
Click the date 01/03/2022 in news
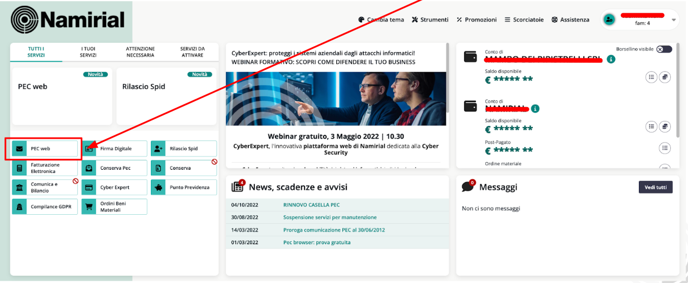245,242
